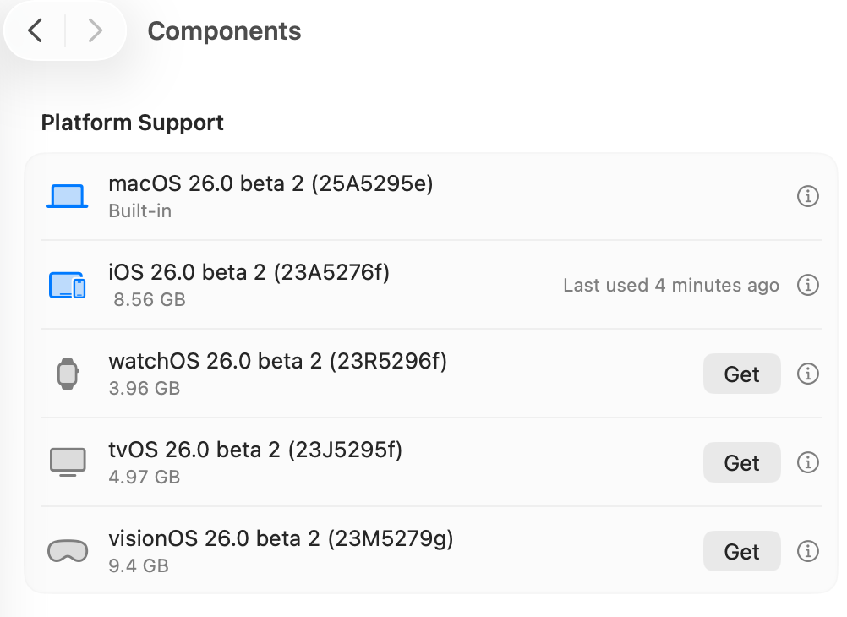Click the Components page title
This screenshot has width=847, height=617.
tap(224, 31)
